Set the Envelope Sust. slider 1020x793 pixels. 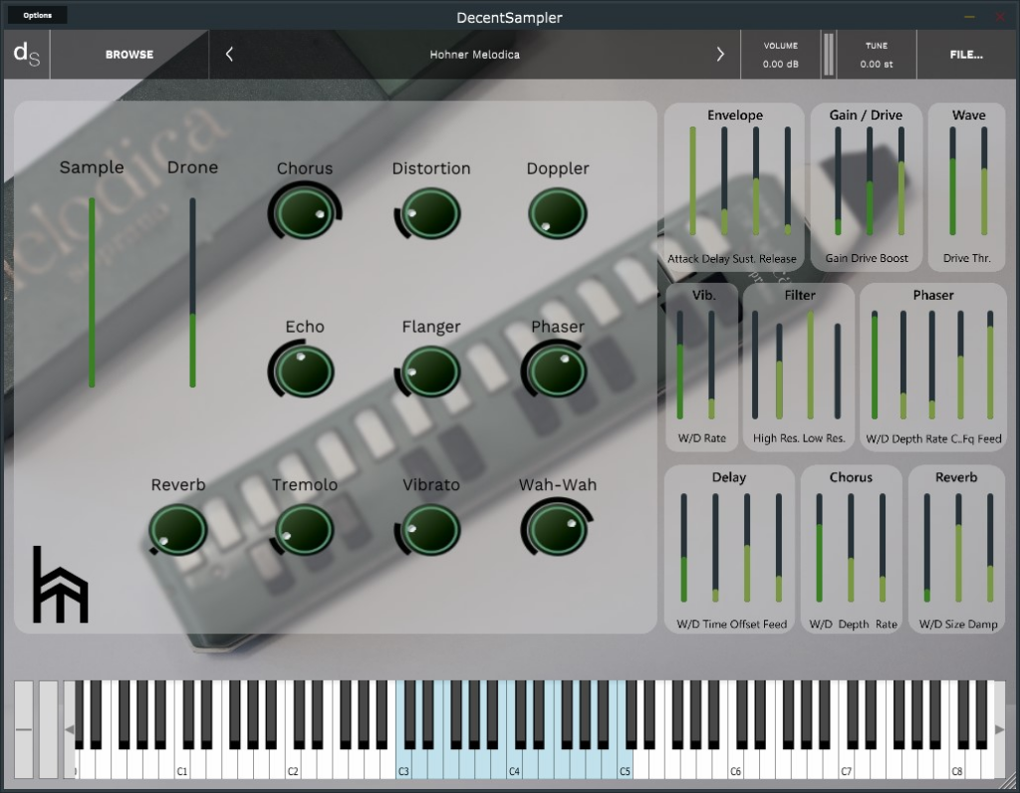click(756, 181)
